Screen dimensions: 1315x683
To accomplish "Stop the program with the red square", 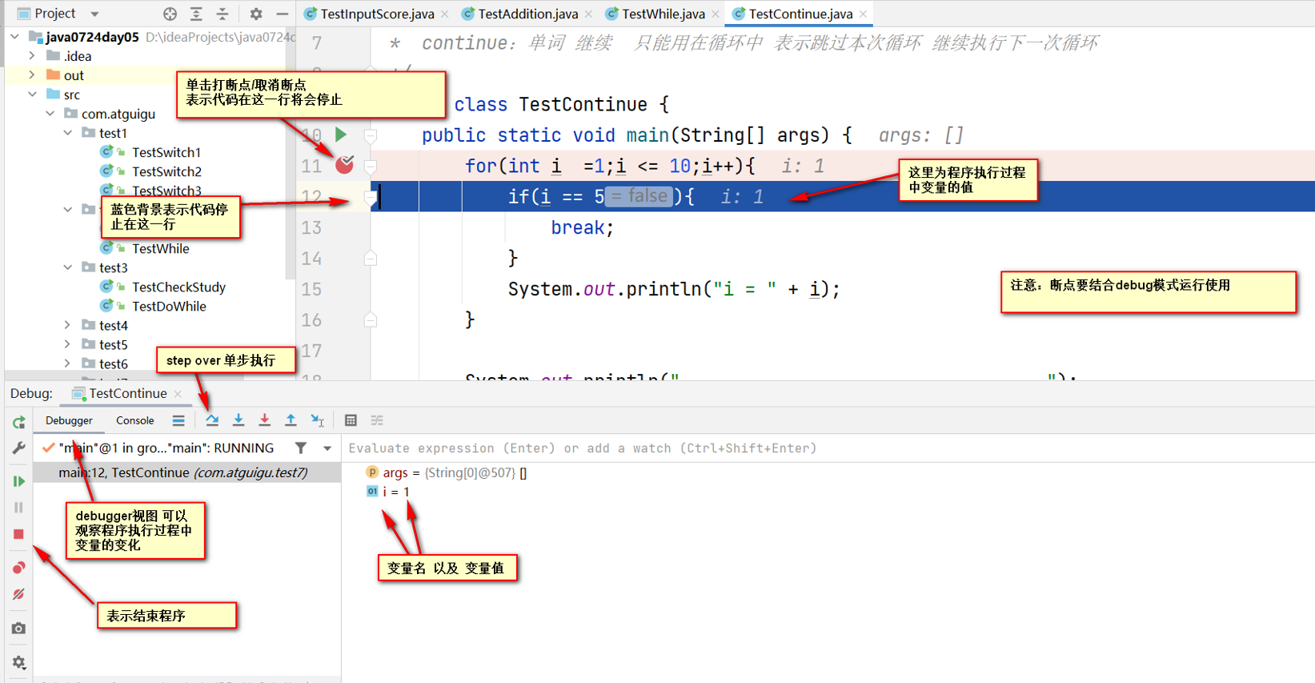I will [18, 534].
